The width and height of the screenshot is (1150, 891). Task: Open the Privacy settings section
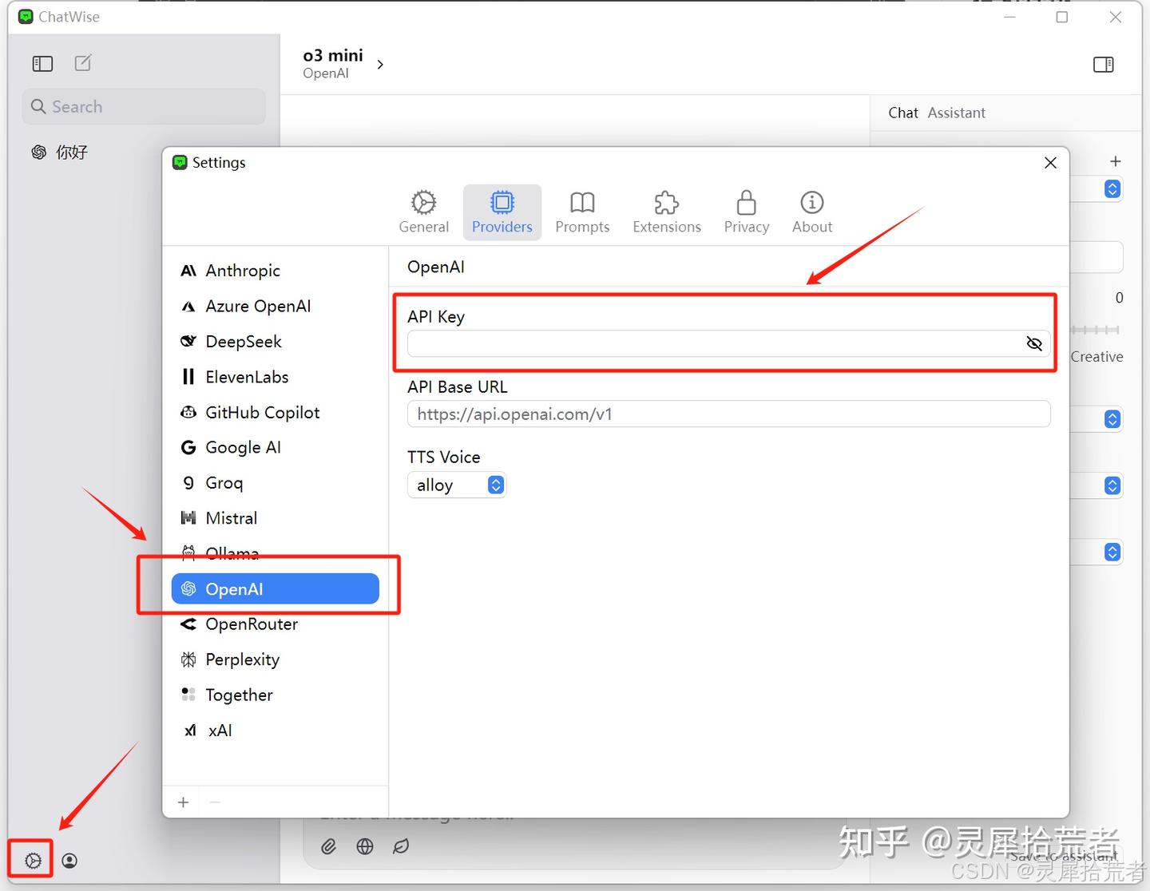745,212
